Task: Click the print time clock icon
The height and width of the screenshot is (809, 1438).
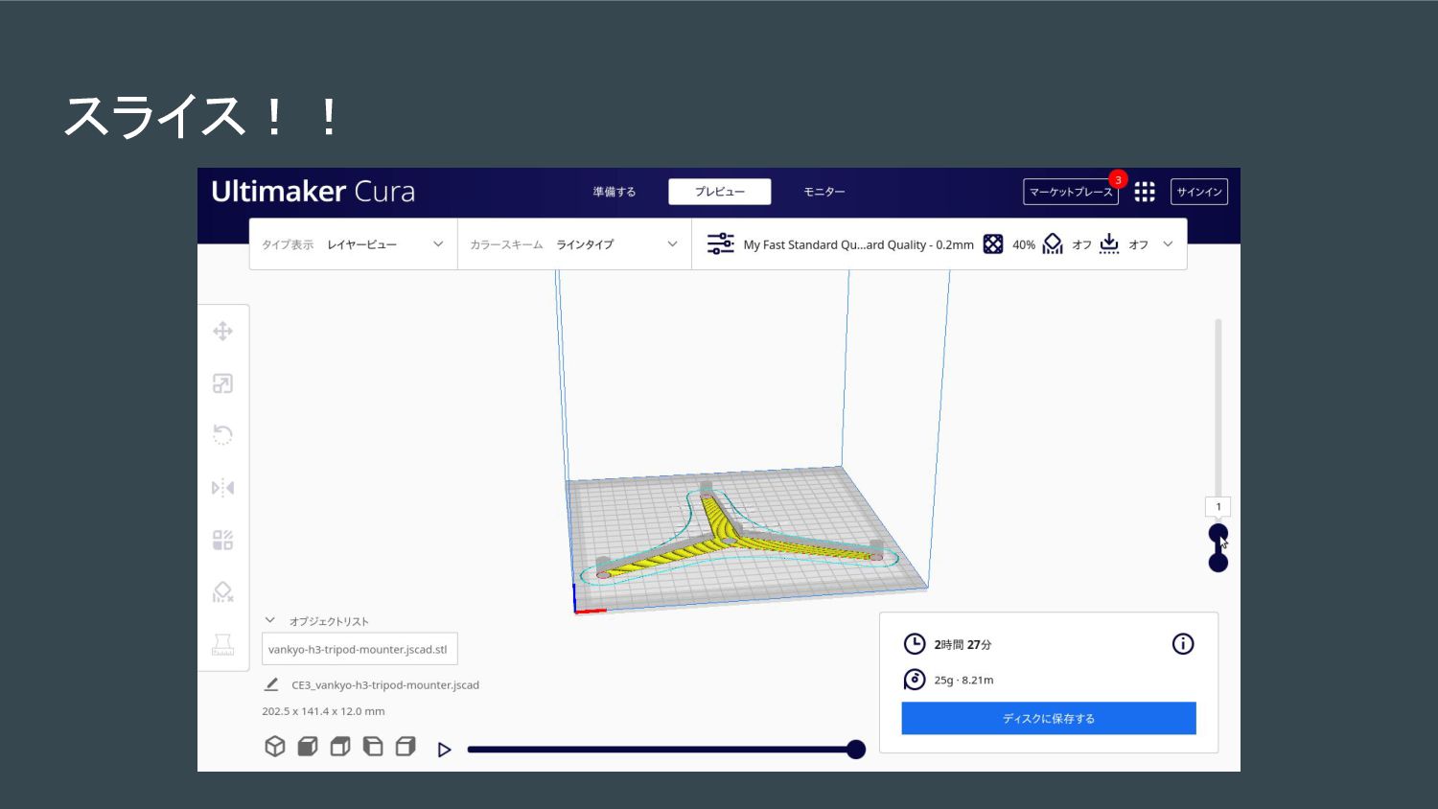Action: pos(915,644)
